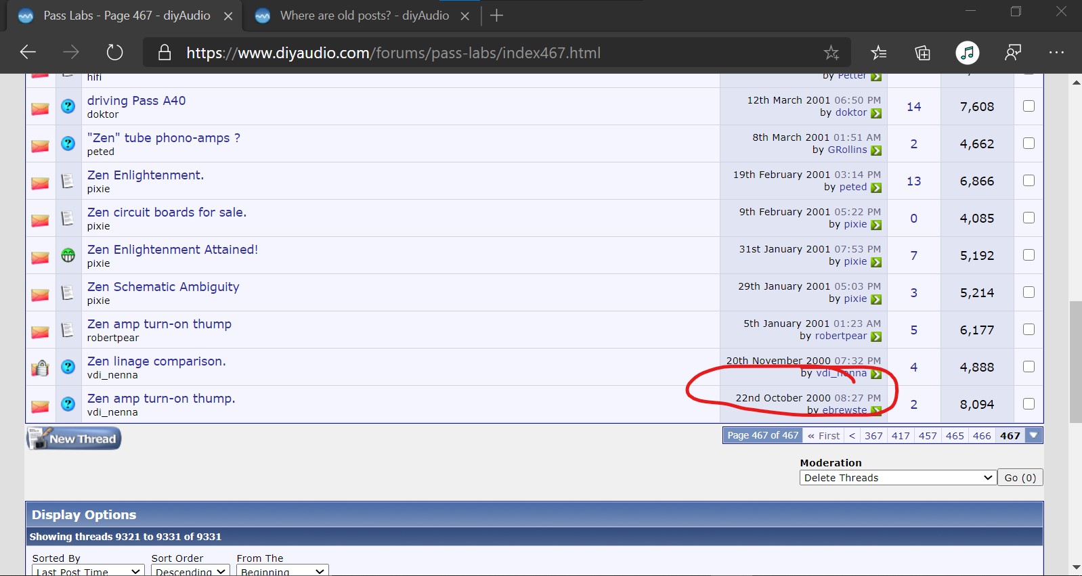The image size is (1082, 576).
Task: Open thread Zen Schematic Ambiguity
Action: point(163,286)
